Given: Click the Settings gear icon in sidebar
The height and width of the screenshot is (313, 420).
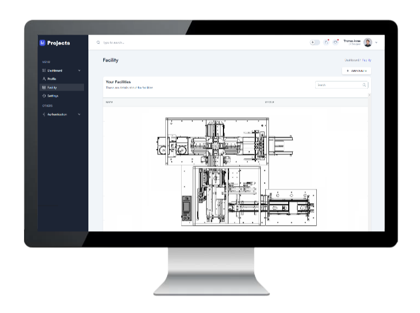Looking at the screenshot, I should [44, 96].
